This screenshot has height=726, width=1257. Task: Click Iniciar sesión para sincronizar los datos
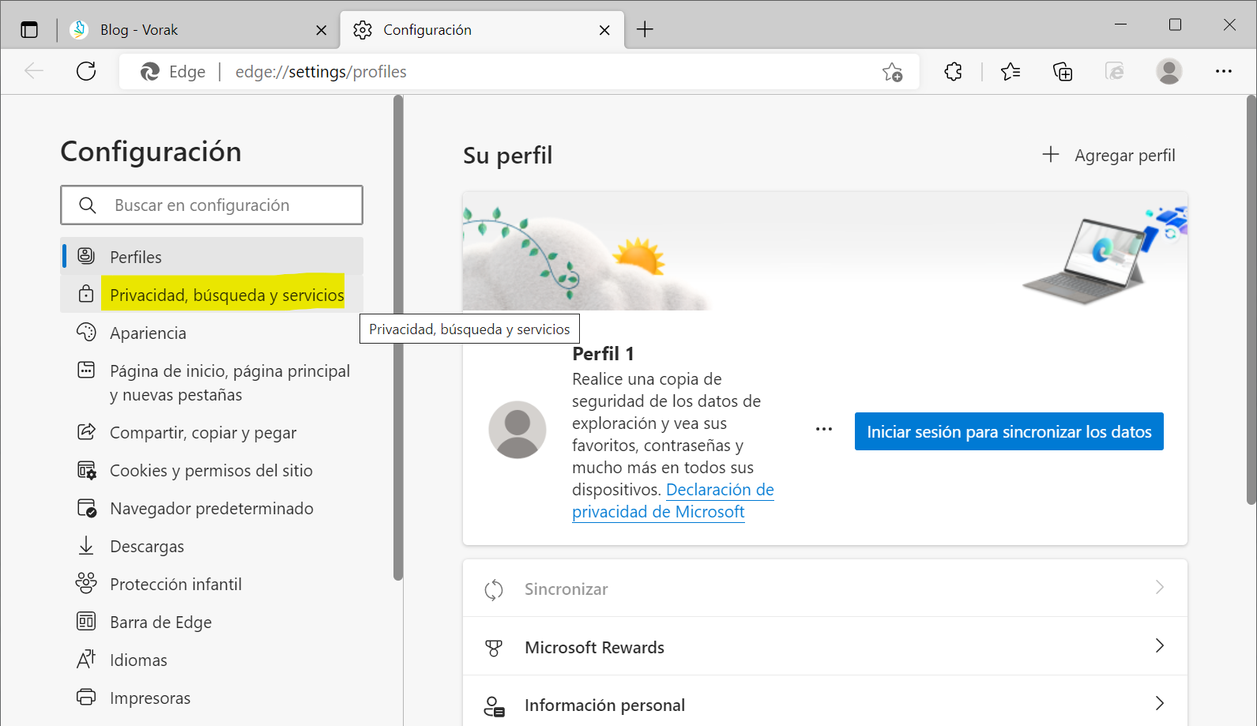[x=1009, y=431]
